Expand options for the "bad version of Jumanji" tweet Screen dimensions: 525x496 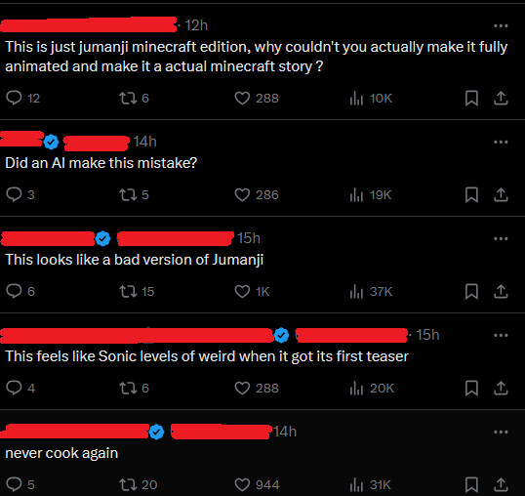(501, 238)
